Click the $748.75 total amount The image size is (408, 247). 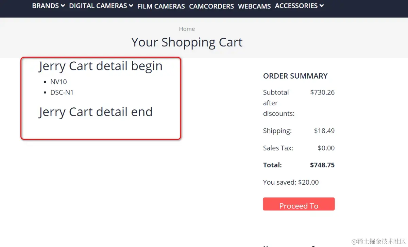pos(322,165)
